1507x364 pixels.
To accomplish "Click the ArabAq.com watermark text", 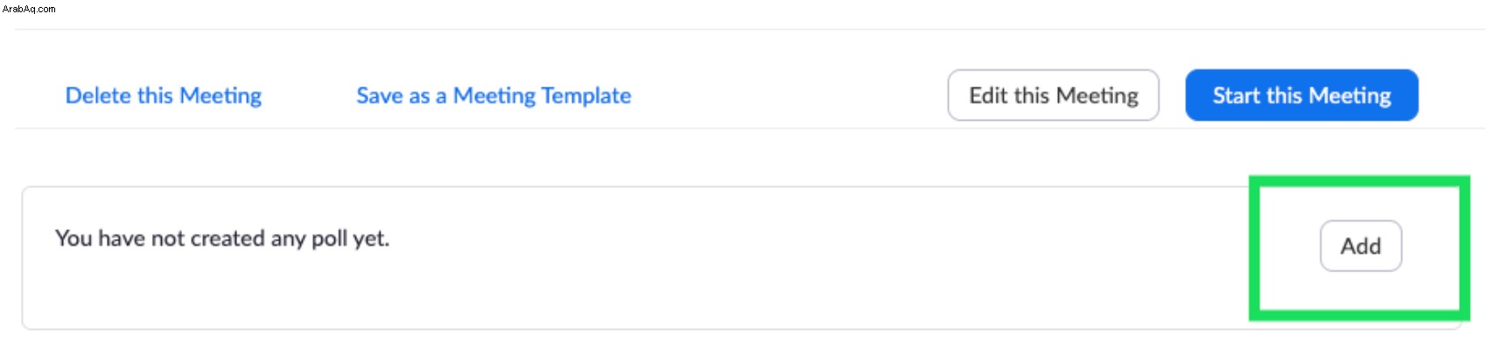I will [x=29, y=9].
